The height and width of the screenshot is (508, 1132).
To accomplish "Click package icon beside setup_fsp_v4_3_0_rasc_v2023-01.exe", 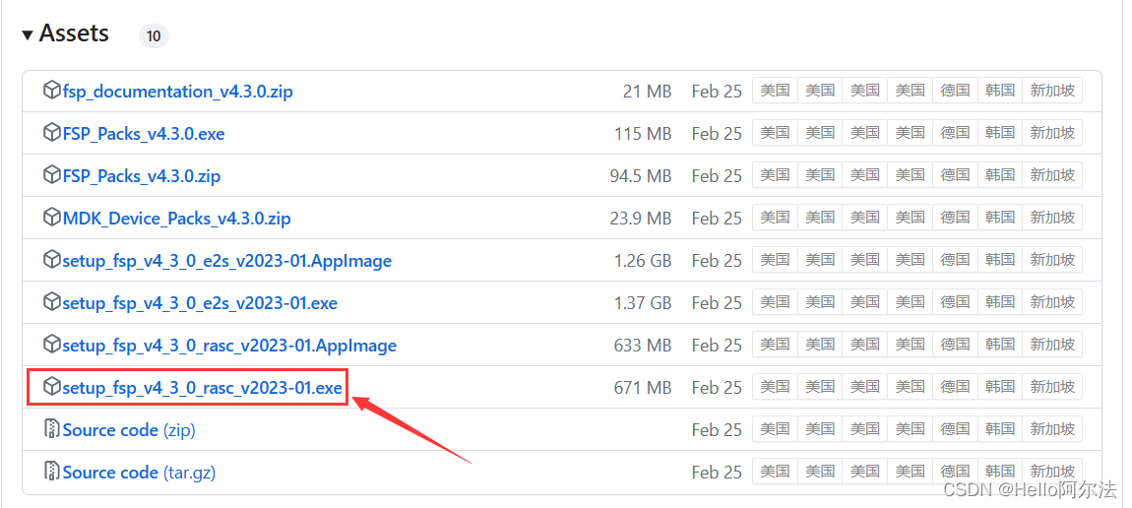I will pyautogui.click(x=52, y=387).
